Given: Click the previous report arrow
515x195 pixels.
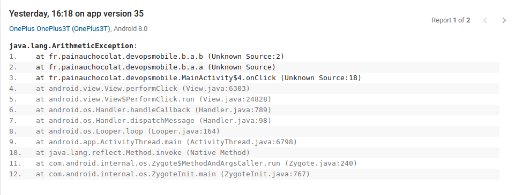Looking at the screenshot, I should point(485,20).
